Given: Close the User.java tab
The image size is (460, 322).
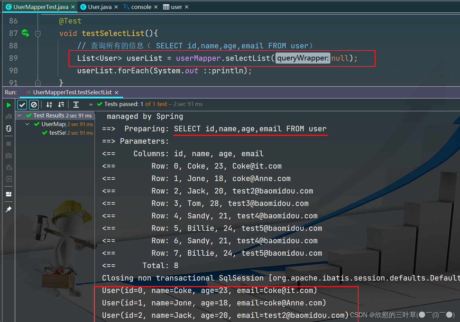Looking at the screenshot, I should click(x=116, y=7).
